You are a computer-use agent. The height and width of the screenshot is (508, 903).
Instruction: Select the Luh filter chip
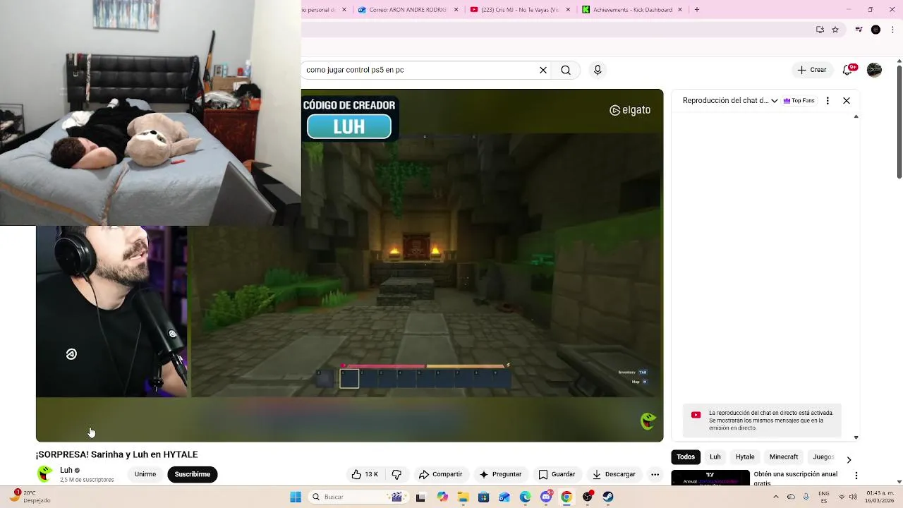click(x=715, y=456)
